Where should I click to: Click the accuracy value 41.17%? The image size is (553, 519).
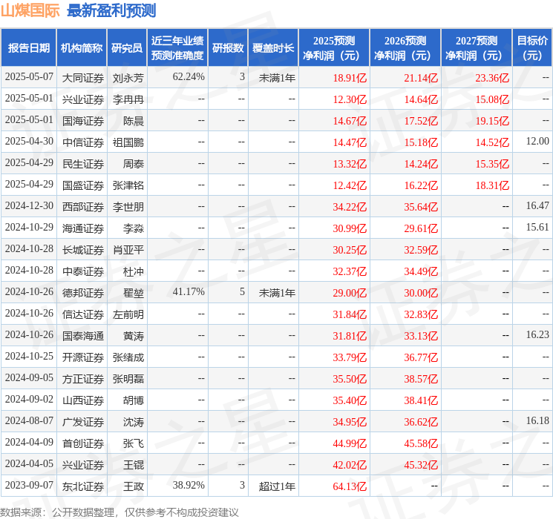(x=189, y=291)
